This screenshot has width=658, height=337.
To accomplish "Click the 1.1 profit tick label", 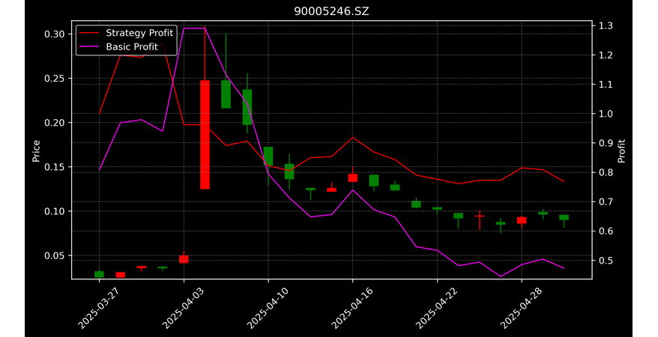I will point(605,85).
